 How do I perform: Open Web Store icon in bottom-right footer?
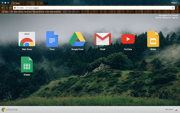click(177, 110)
